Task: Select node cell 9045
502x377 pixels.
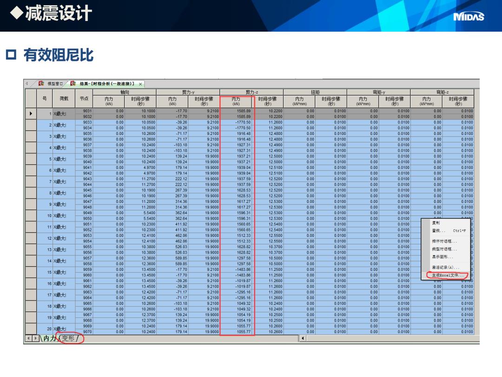Action: (84, 190)
